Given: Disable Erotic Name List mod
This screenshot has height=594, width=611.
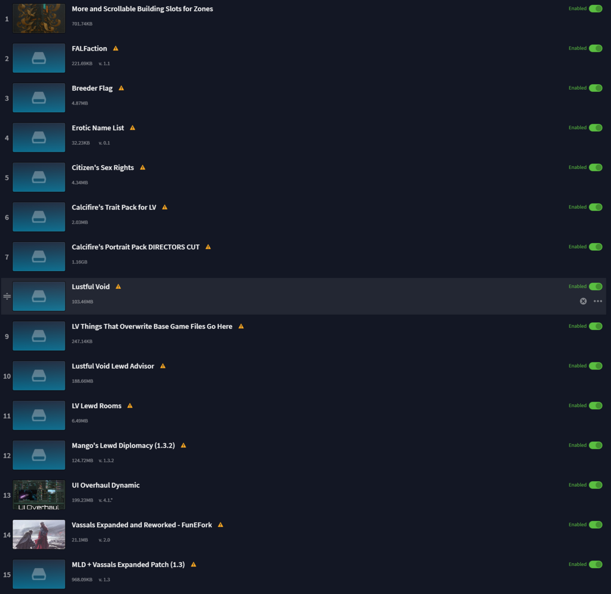Looking at the screenshot, I should [596, 128].
